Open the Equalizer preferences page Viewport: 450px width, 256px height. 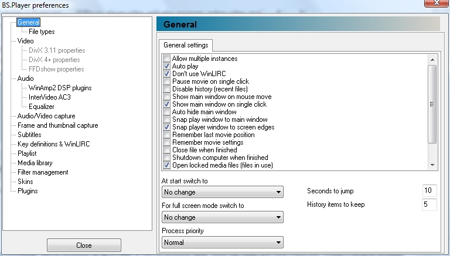tap(42, 107)
